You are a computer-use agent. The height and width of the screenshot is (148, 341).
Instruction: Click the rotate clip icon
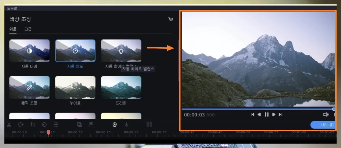point(21,124)
